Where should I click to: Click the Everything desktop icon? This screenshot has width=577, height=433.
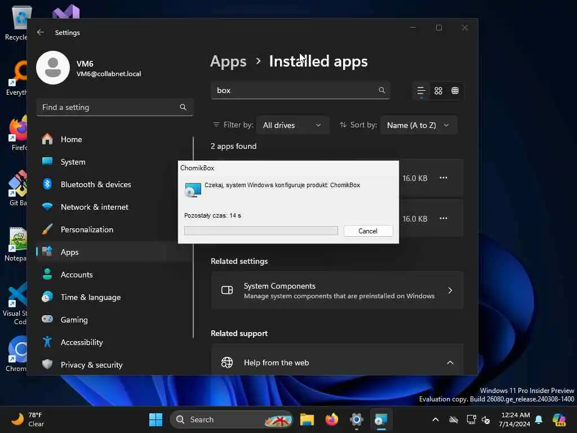pyautogui.click(x=17, y=78)
